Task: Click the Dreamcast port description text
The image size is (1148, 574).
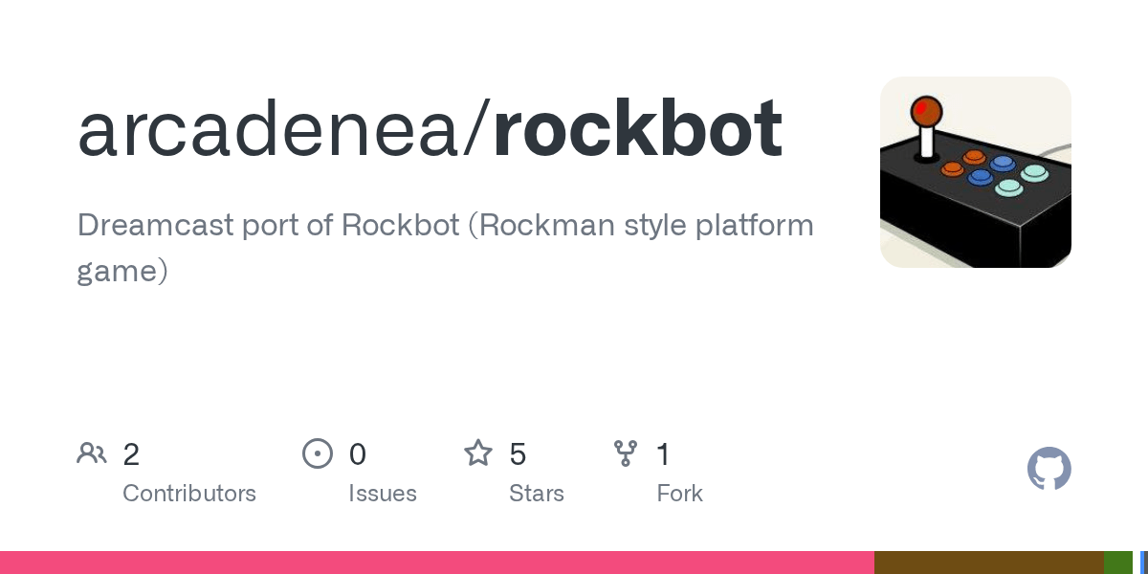Action: [x=445, y=248]
